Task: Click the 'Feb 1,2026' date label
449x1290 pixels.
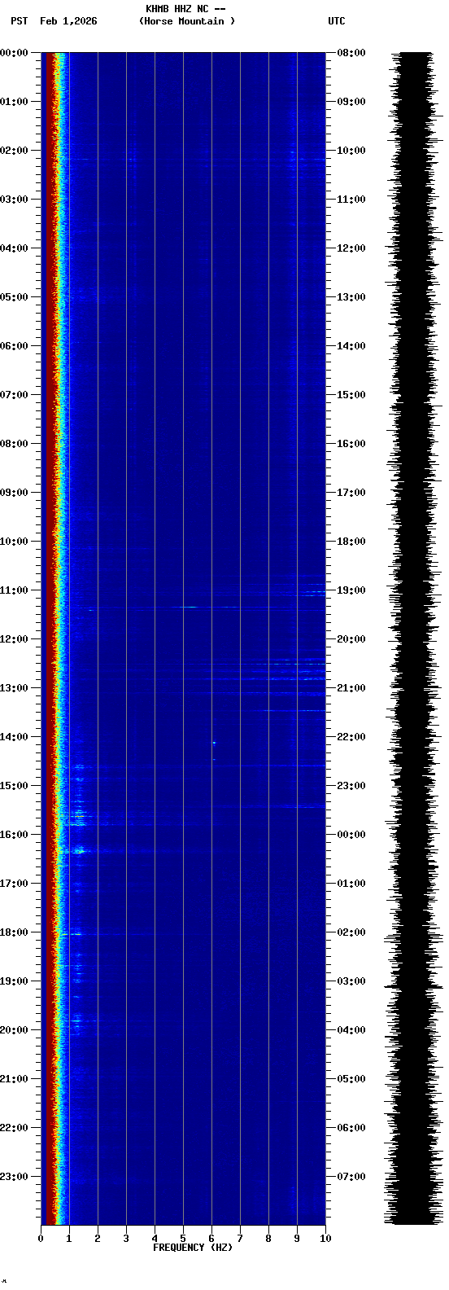Action: point(68,21)
